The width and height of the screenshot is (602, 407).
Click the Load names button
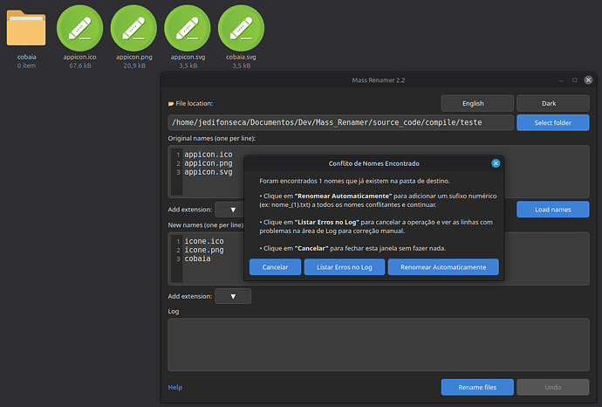click(553, 210)
